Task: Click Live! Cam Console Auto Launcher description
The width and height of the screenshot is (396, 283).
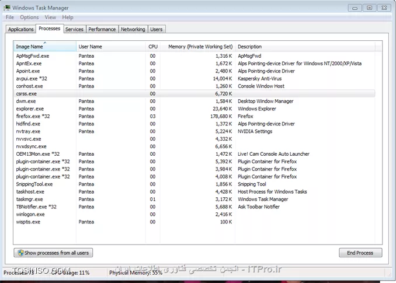Action: (x=273, y=154)
